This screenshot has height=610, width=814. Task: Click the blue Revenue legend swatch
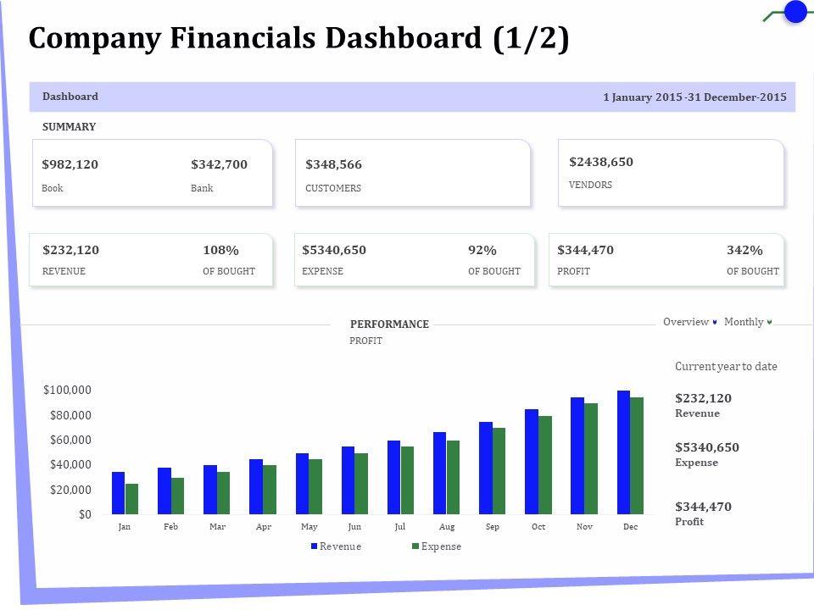pos(314,546)
